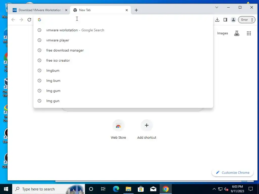The width and height of the screenshot is (259, 194).
Task: Minimize the Chrome window
Action: 228,7
